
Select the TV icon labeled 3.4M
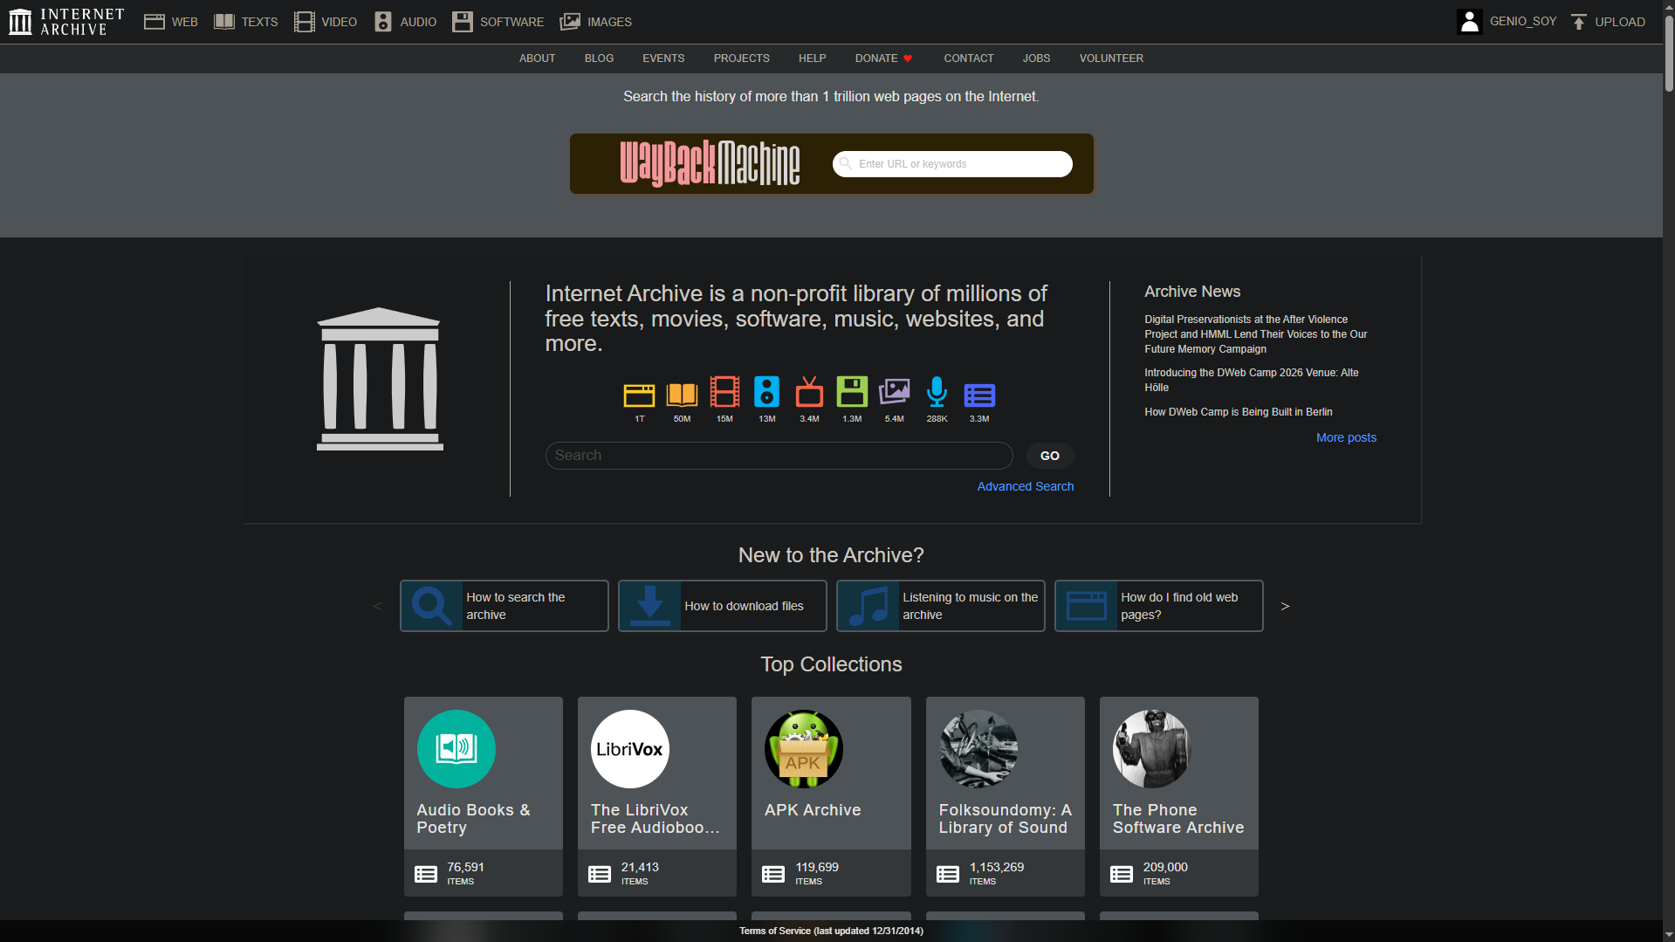tap(809, 393)
